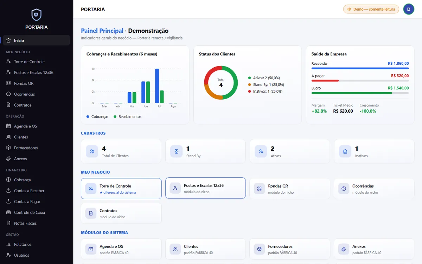The image size is (422, 264).
Task: Click the Fornecedores sidebar box icon
Action: pyautogui.click(x=9, y=148)
